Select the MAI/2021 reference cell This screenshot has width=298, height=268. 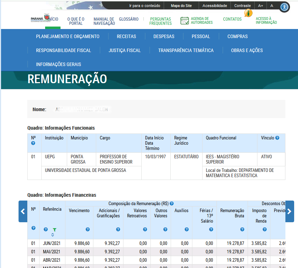click(51, 252)
